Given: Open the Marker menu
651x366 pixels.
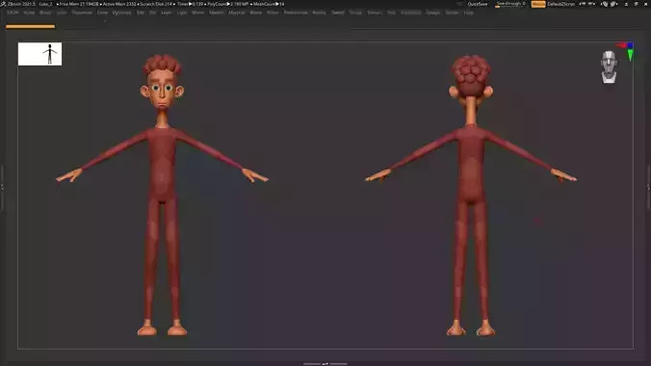Looking at the screenshot, I should coord(217,13).
